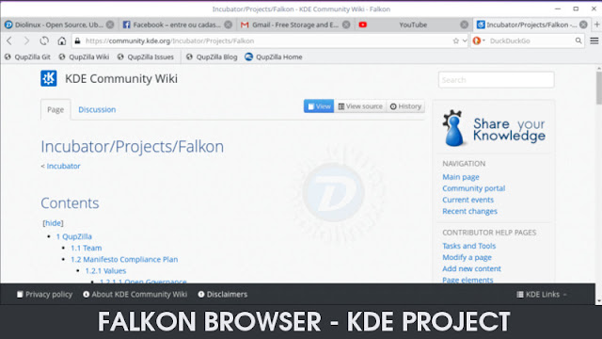Close the Incubator/Projects/Falkon tab
The image size is (602, 339).
coord(583,24)
